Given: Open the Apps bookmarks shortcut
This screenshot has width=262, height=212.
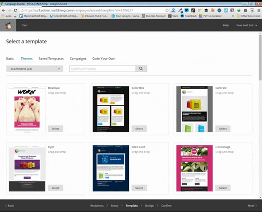Looking at the screenshot, I should tap(7, 16).
